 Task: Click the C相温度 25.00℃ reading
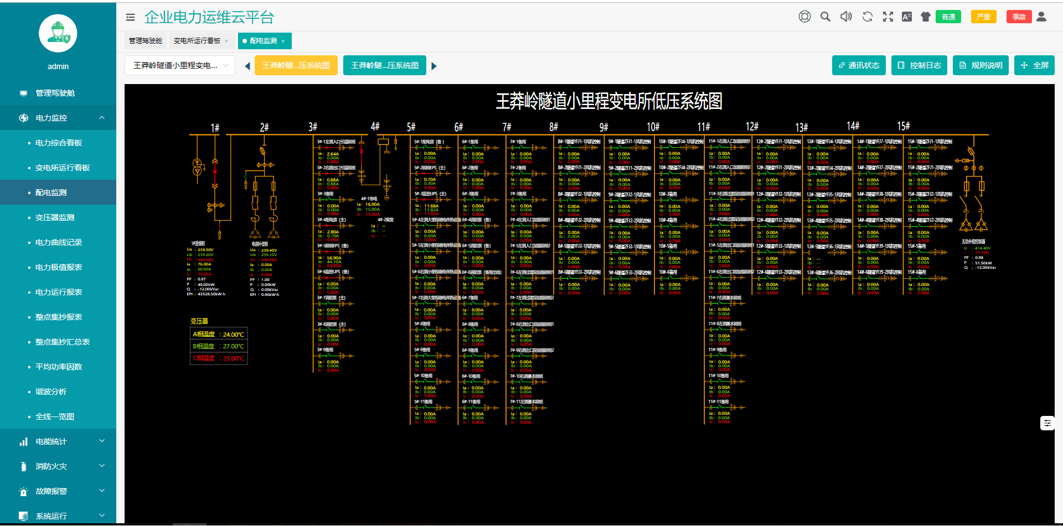pyautogui.click(x=219, y=358)
